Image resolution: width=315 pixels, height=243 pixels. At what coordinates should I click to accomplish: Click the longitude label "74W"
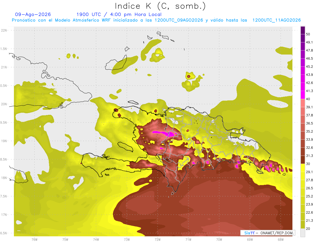pos(96,240)
